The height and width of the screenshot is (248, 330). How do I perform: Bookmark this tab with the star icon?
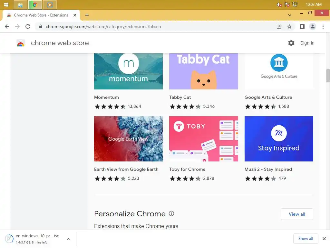pyautogui.click(x=289, y=26)
